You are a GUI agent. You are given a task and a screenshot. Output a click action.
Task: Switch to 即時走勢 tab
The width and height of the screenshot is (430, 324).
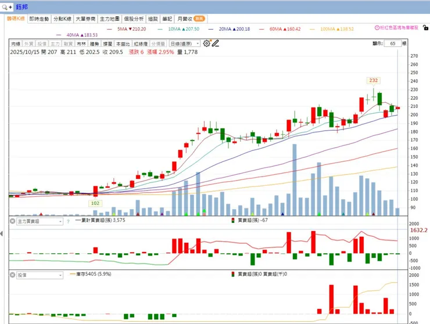tap(39, 19)
